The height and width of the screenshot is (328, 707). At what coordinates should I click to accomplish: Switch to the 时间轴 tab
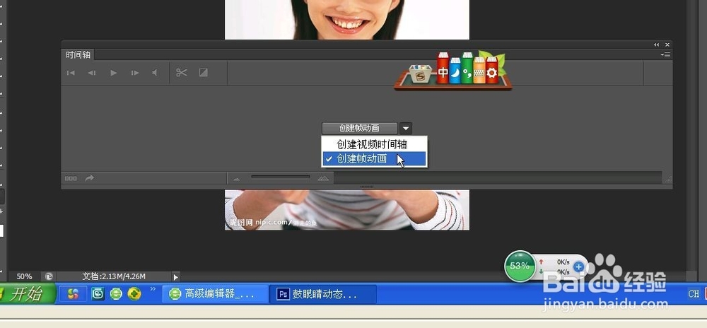click(78, 54)
